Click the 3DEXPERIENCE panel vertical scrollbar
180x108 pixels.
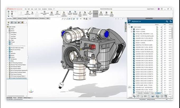172,33
